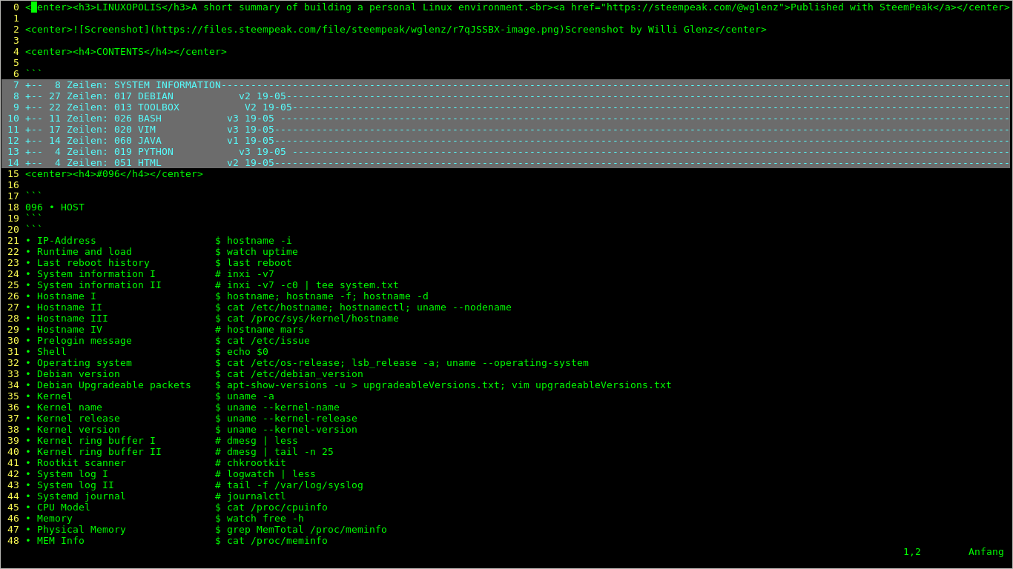Click the 'watch free -h' command

pos(265,519)
